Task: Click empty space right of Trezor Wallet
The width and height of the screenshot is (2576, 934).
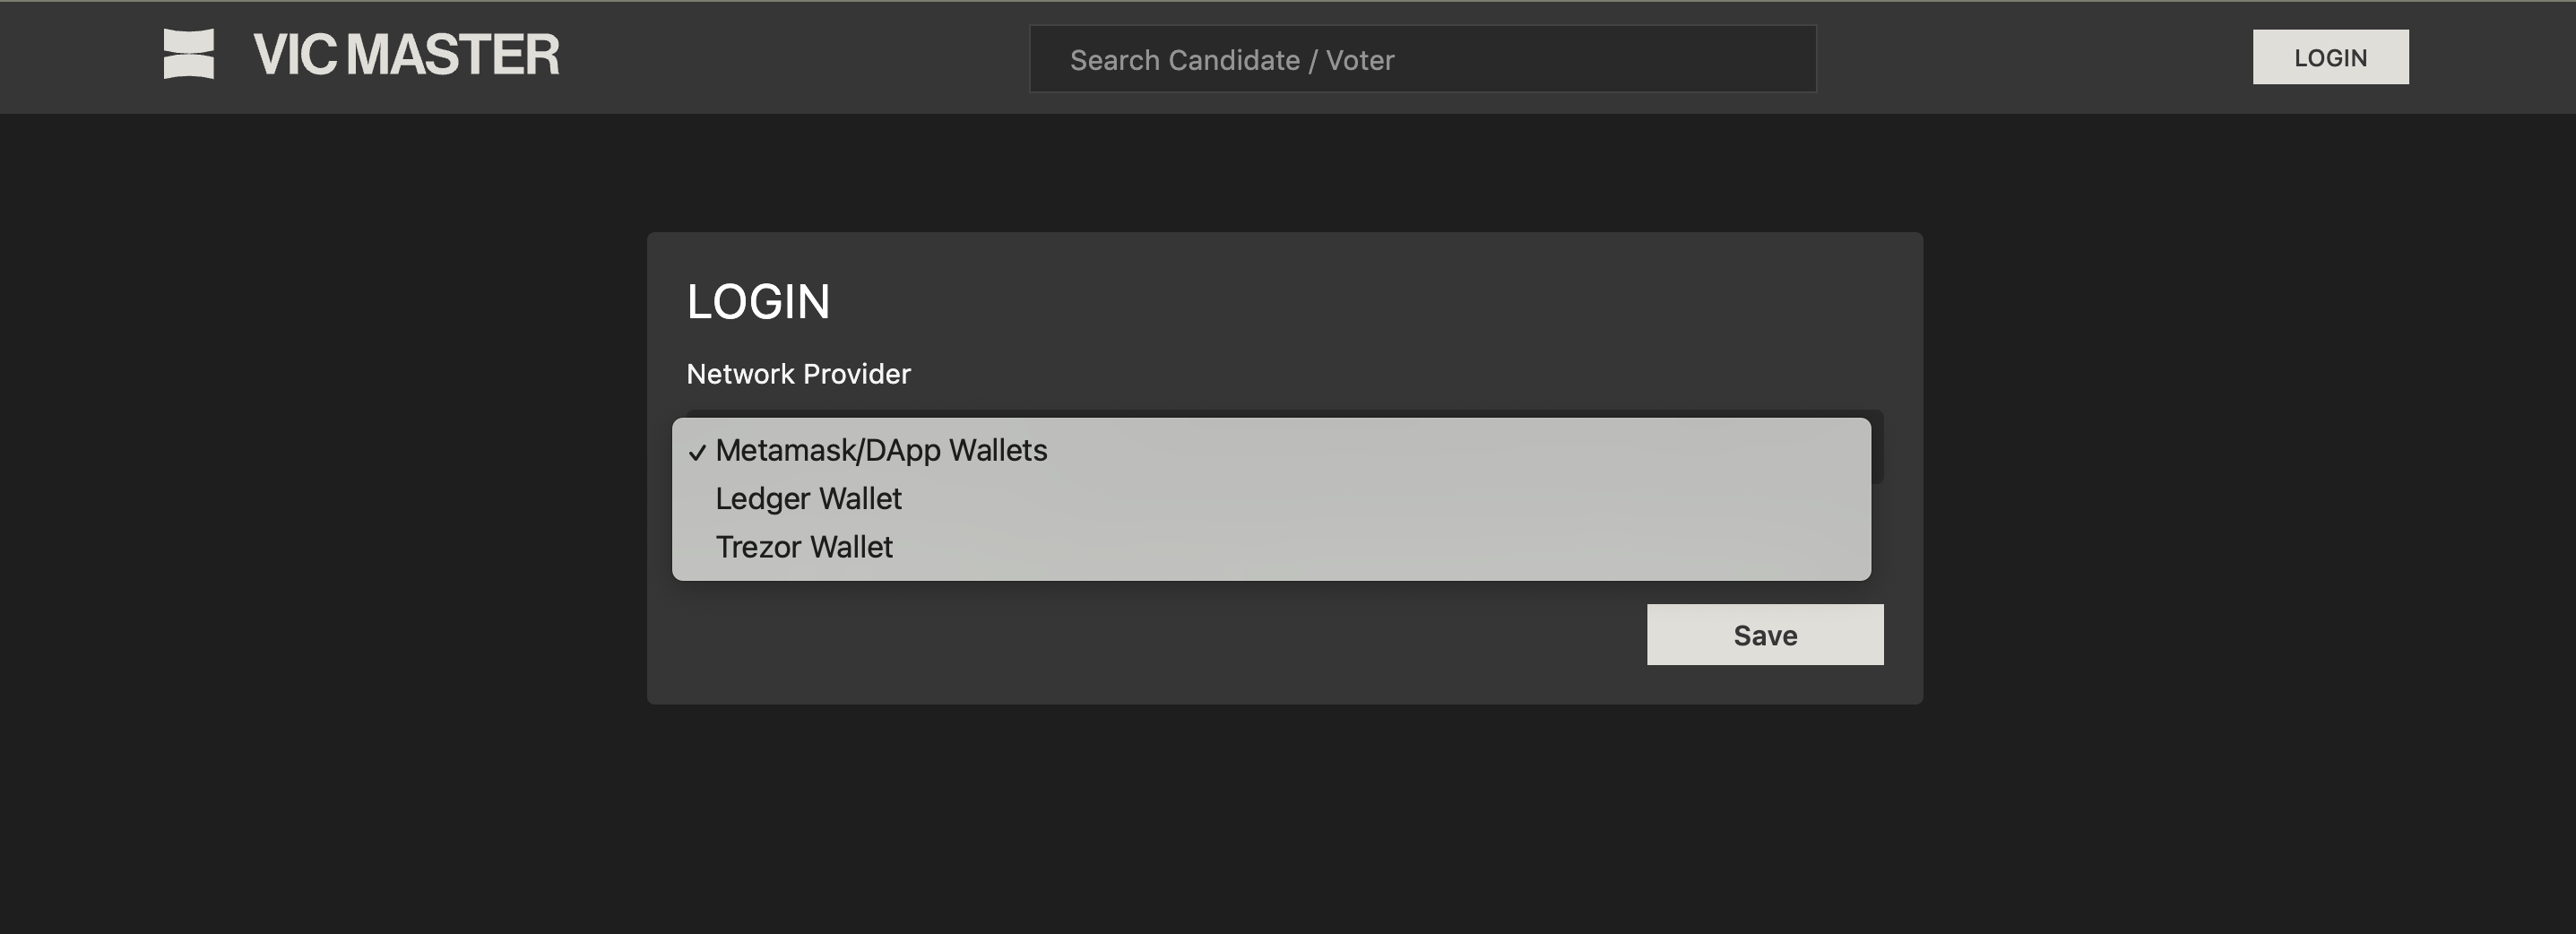Action: pyautogui.click(x=1400, y=547)
